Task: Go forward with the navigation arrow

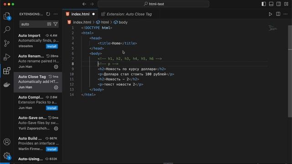Action: click(x=92, y=4)
